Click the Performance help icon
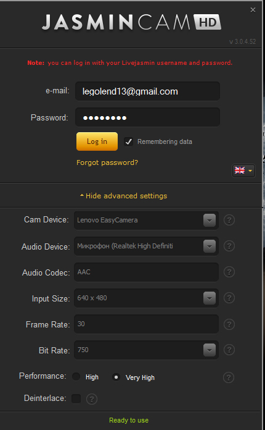Image resolution: width=265 pixels, height=430 pixels. tap(229, 377)
